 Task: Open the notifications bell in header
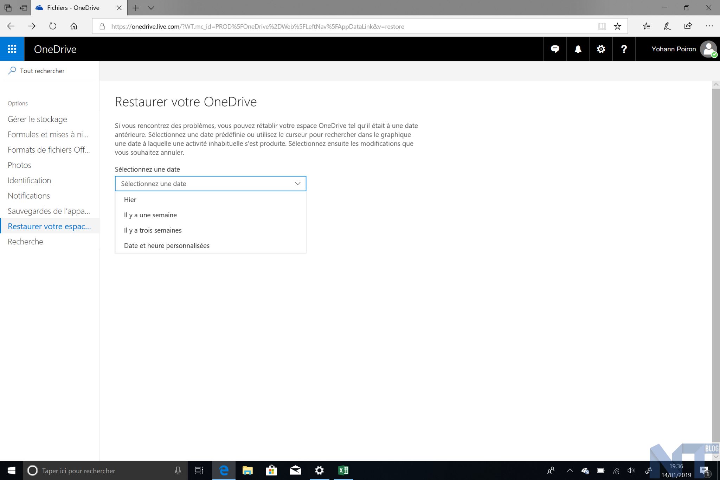[578, 49]
